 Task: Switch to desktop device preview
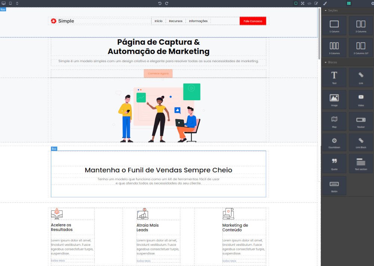(3, 3)
